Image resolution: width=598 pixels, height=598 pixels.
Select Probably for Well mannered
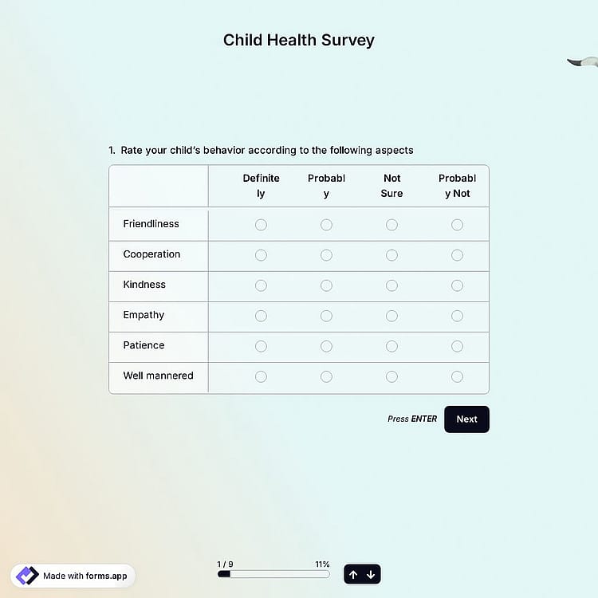pos(326,377)
